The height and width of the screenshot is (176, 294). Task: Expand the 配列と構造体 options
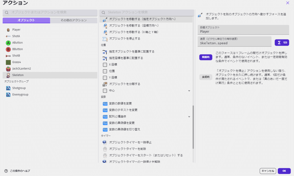click(189, 117)
